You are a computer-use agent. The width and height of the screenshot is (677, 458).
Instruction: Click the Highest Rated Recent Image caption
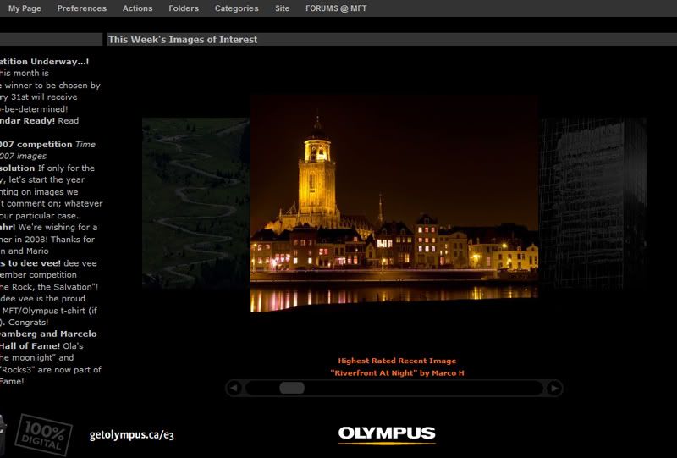point(397,361)
